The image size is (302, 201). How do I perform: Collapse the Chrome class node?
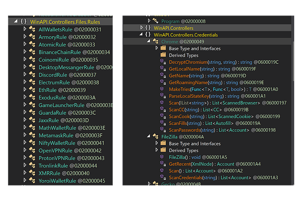click(x=148, y=41)
